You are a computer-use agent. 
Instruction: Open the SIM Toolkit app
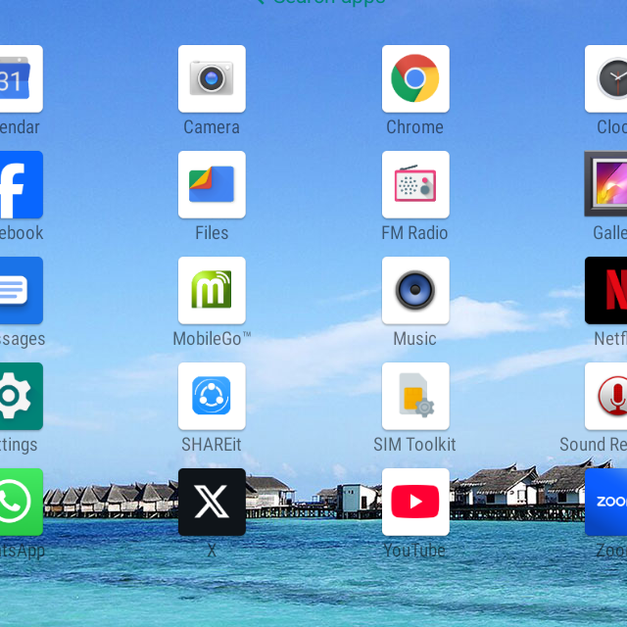coord(415,396)
